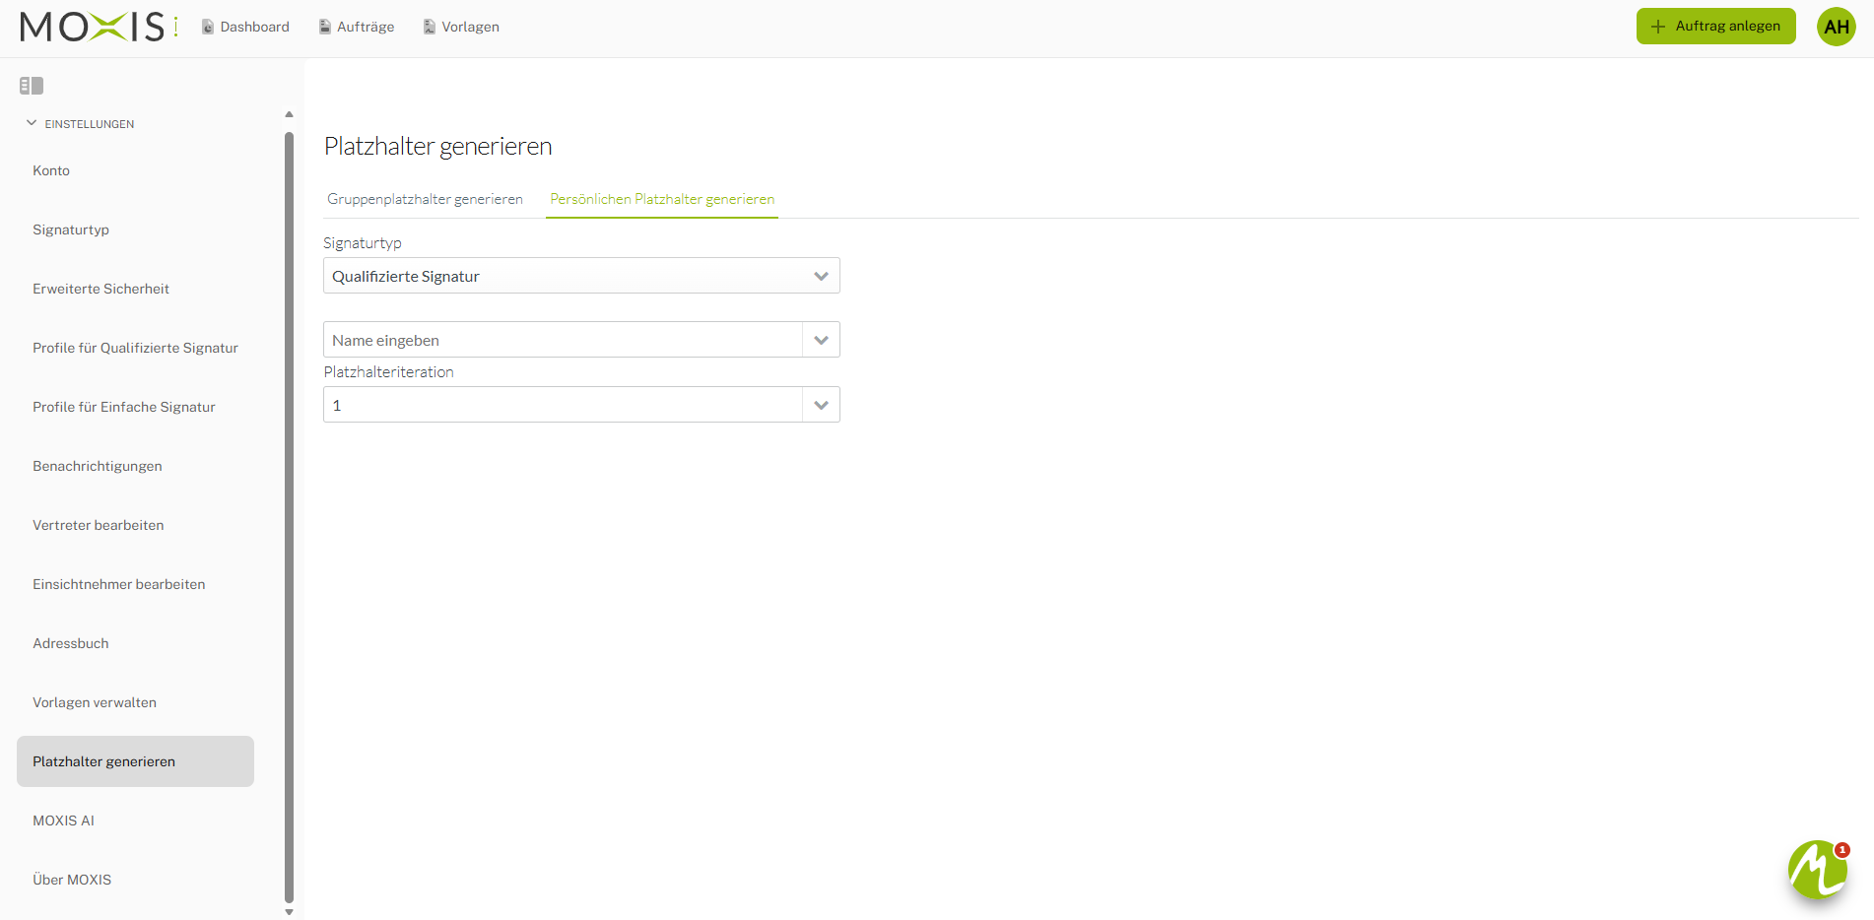The image size is (1874, 920).
Task: Open Profile für Qualifizierte Signatur
Action: pyautogui.click(x=135, y=348)
